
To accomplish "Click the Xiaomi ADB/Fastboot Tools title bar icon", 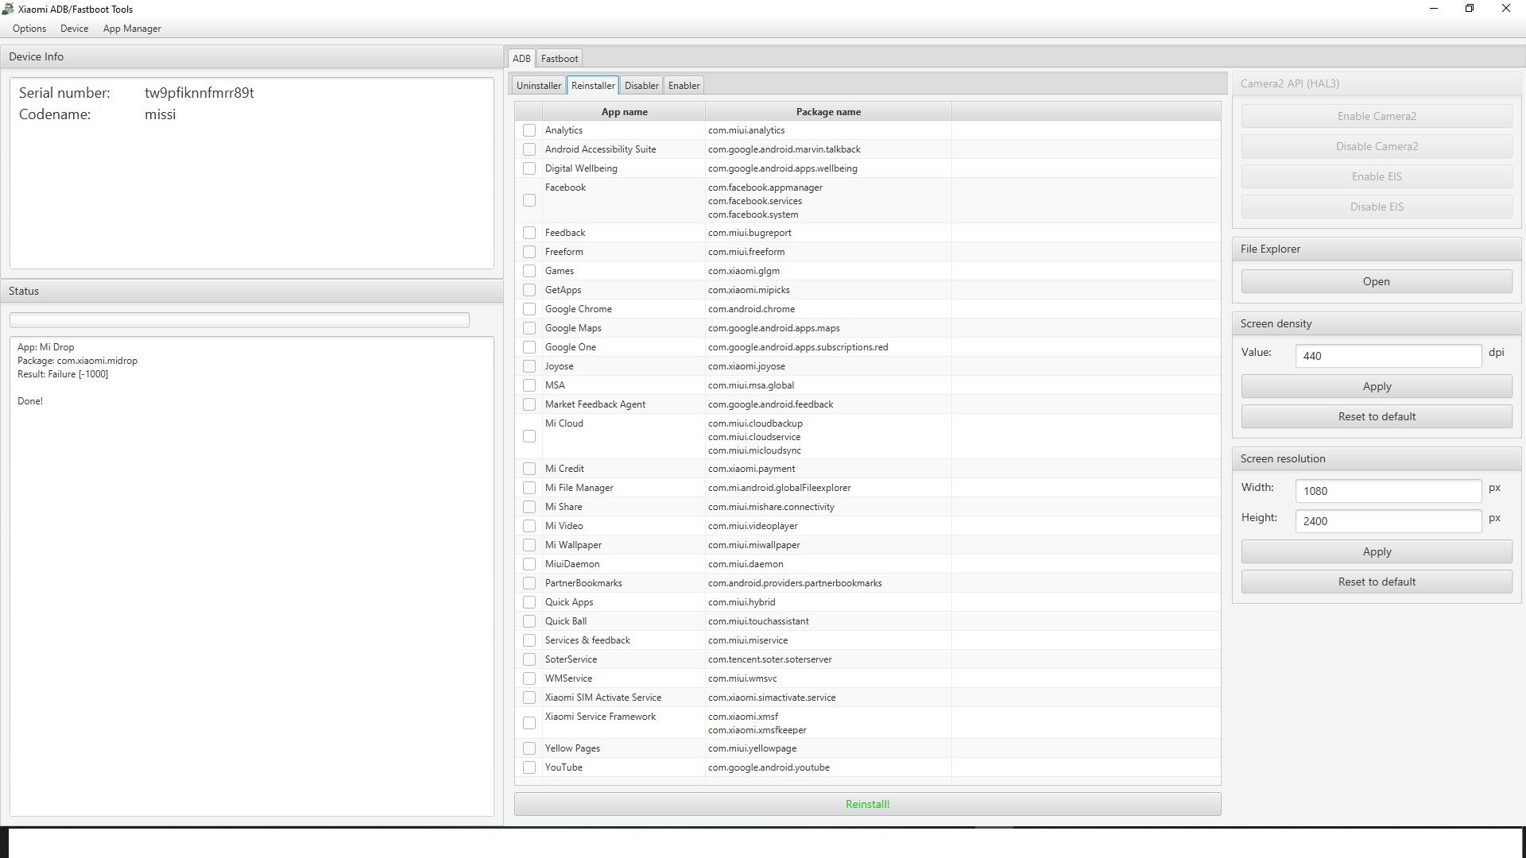I will coord(8,9).
